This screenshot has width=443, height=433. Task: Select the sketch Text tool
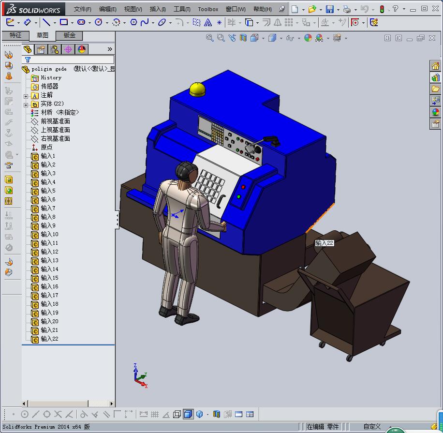(x=208, y=22)
